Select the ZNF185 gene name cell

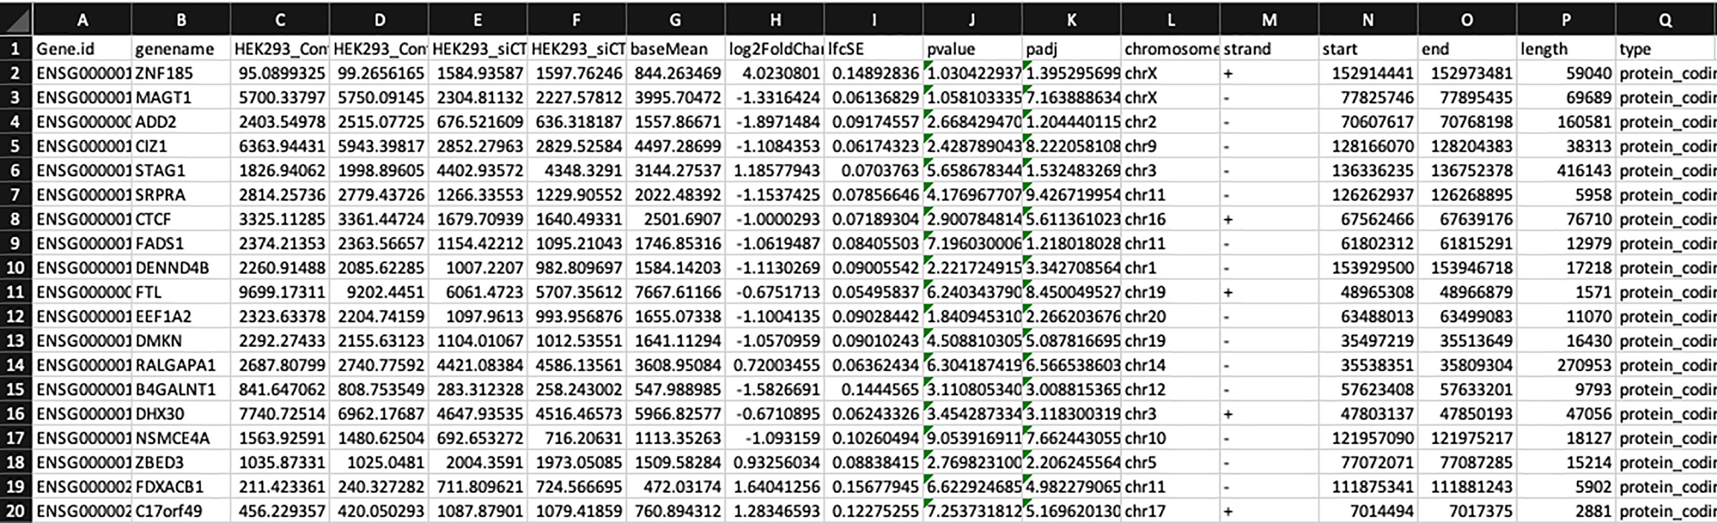tap(181, 73)
